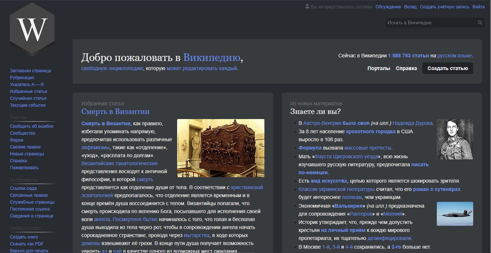Click the portrait sketch thumbnail
Screen dimensions: 491x253
455,139
